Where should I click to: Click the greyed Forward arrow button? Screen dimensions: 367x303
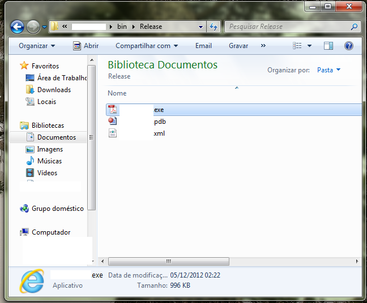point(33,27)
